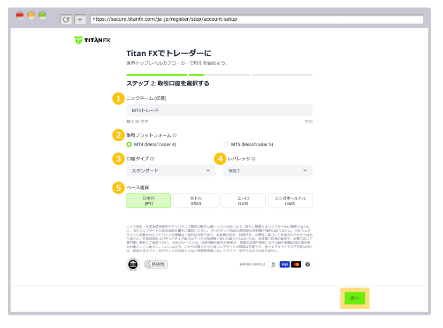
Task: Click the 最大 30 文字 hint text
Action: coord(137,122)
